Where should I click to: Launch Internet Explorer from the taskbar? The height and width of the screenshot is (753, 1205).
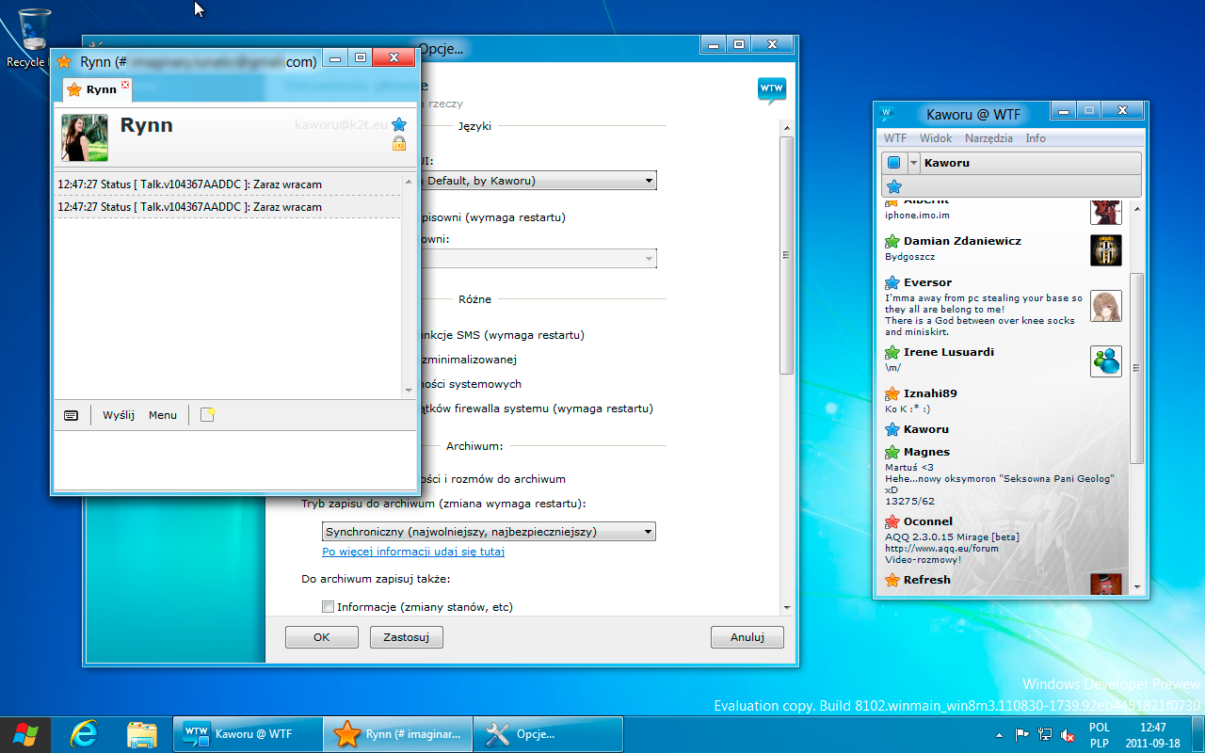tap(84, 733)
